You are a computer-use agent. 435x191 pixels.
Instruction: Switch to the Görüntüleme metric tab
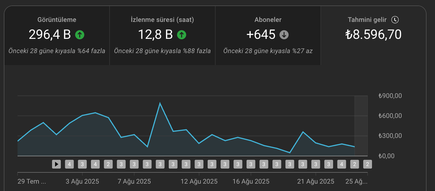(x=57, y=36)
